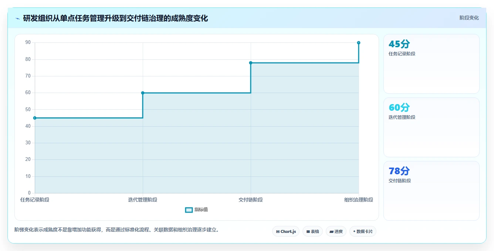Viewport: 494px width, 251px height.
Task: Click the 表格 tag chip
Action: [x=312, y=231]
